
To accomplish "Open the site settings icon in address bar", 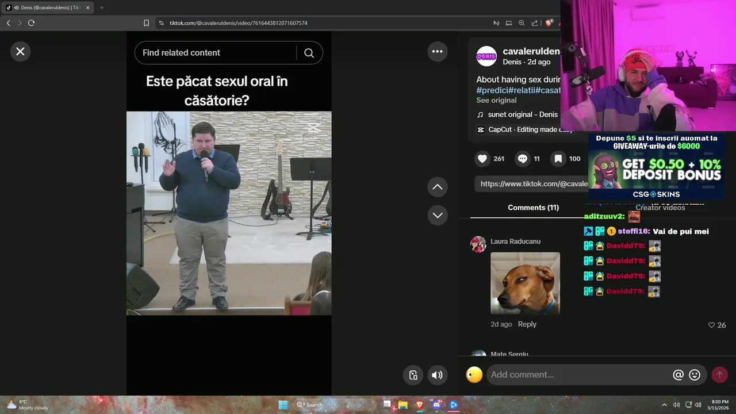I will click(x=162, y=23).
